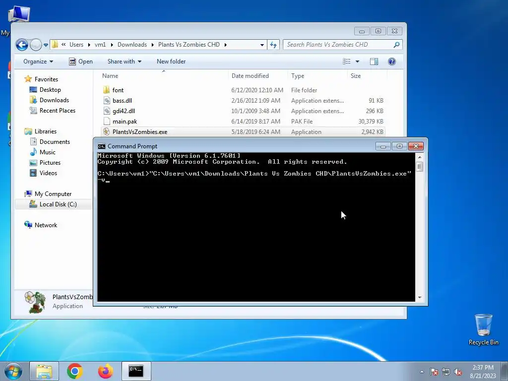Screen dimensions: 508x381
Task: Click the Explorer Forward navigation arrow
Action: [x=36, y=45]
